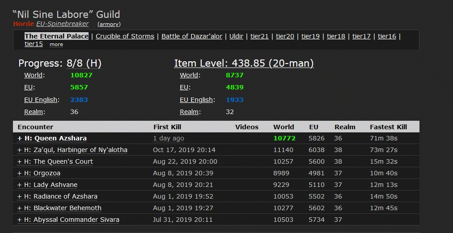The height and width of the screenshot is (233, 453).
Task: Switch to Crucible of Storms tab
Action: click(125, 36)
